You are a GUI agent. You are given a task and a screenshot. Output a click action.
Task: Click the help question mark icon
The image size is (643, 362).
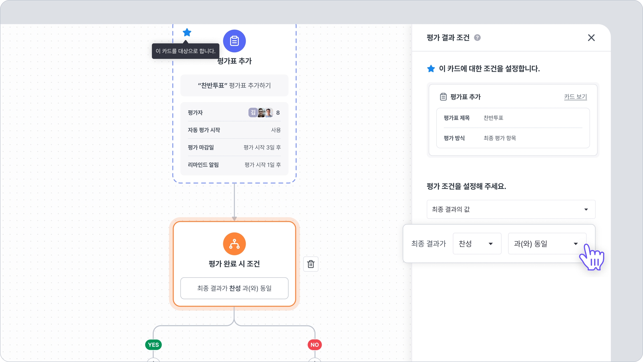click(477, 38)
